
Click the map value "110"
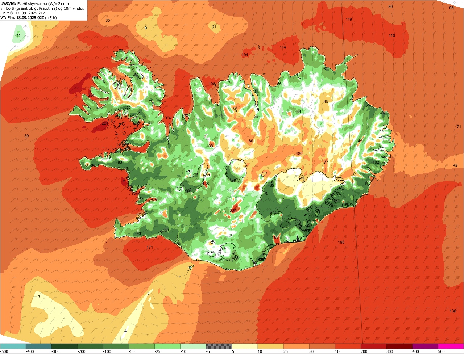pos(392,35)
